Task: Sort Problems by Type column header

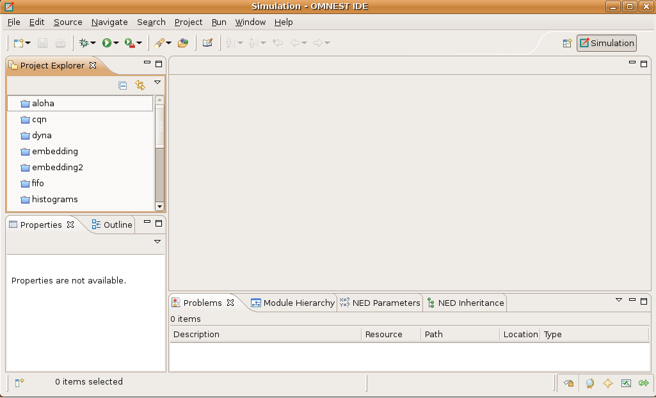Action: [x=594, y=335]
